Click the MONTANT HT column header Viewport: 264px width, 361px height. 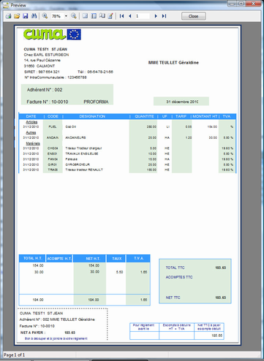(x=205, y=116)
